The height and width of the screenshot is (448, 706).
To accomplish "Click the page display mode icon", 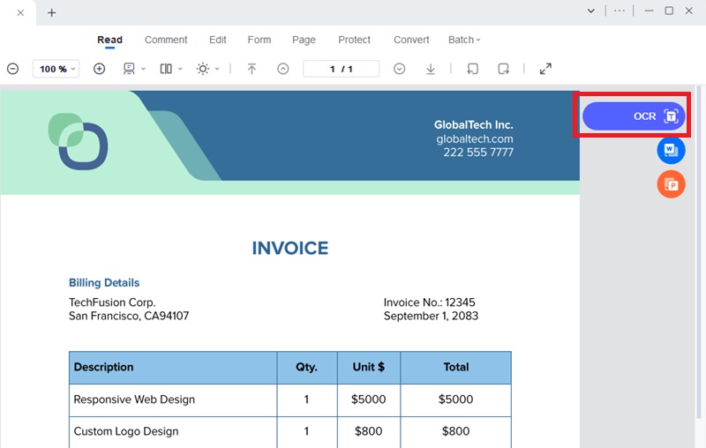I will pos(129,69).
